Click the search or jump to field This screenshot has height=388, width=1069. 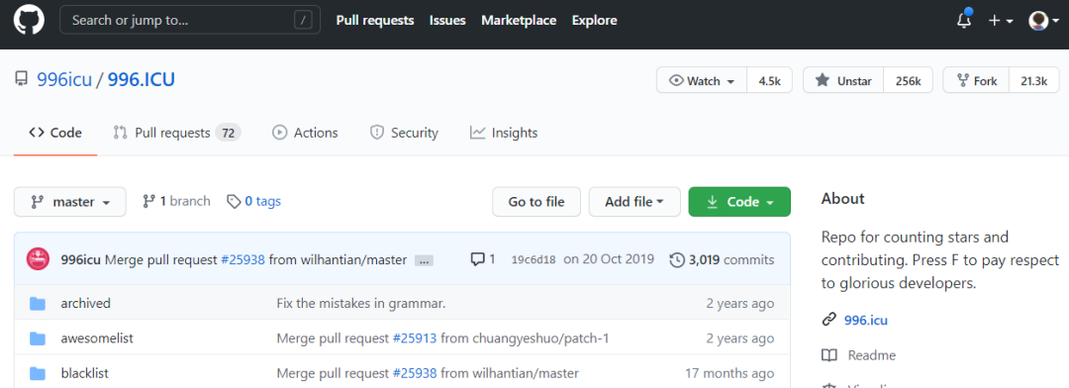tap(190, 21)
